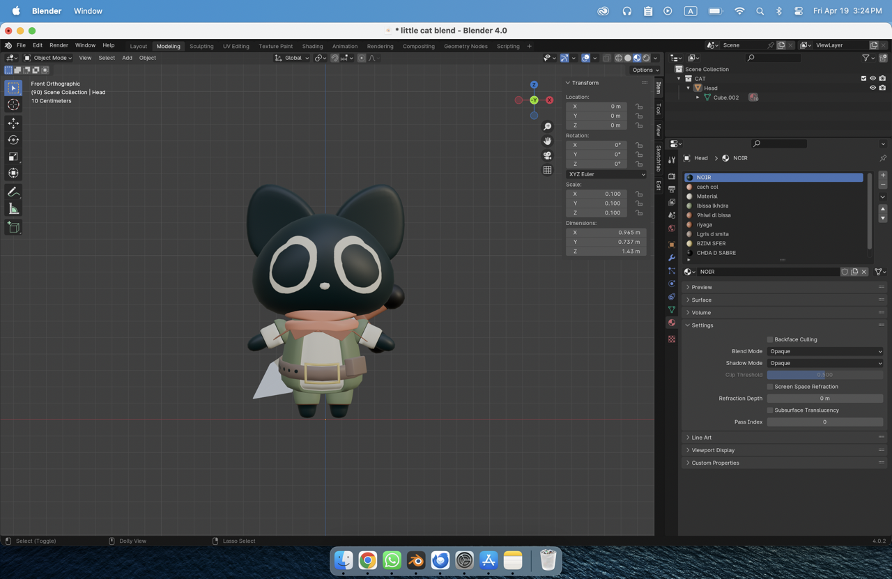Add a material slot with plus button

point(883,176)
